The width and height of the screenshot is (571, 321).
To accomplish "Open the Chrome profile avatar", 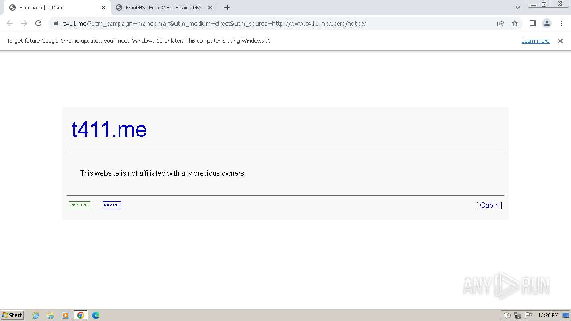I will coord(546,23).
